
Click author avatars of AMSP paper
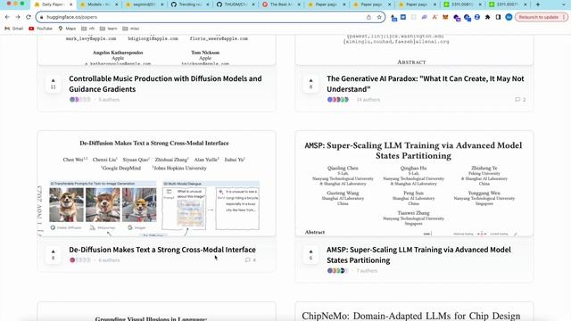click(337, 270)
